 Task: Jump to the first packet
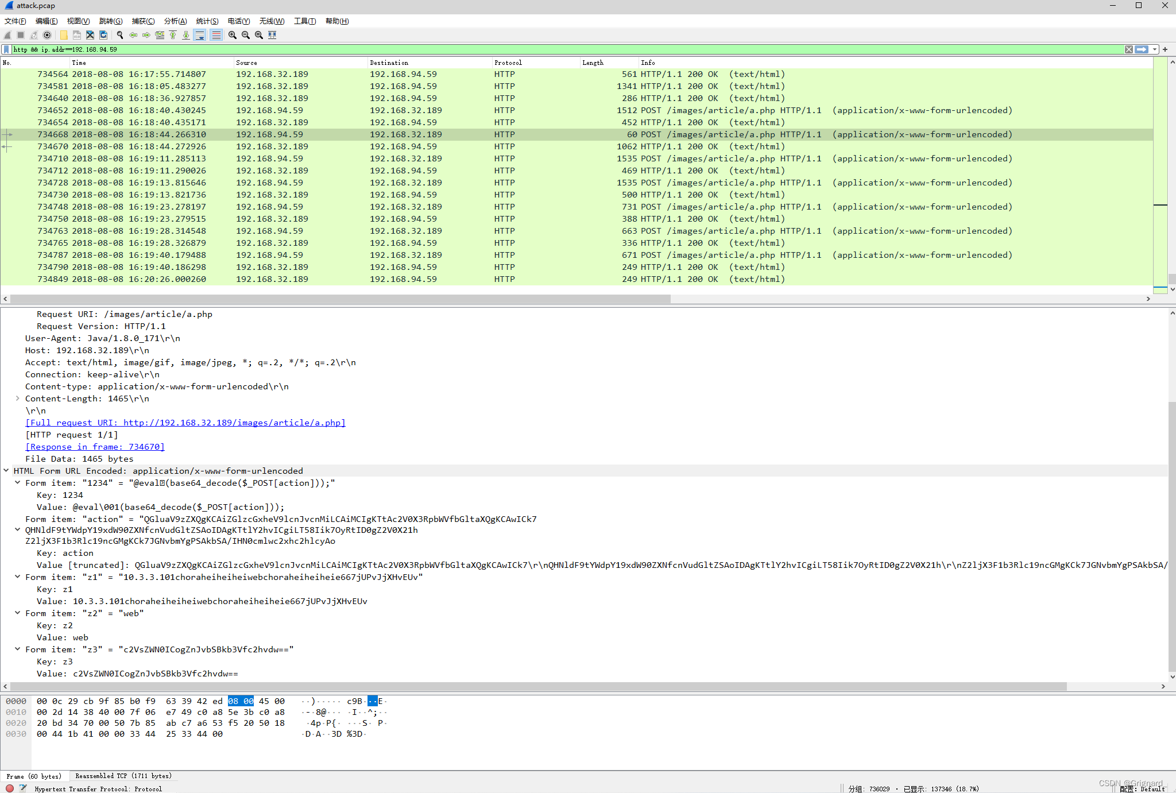click(x=173, y=35)
